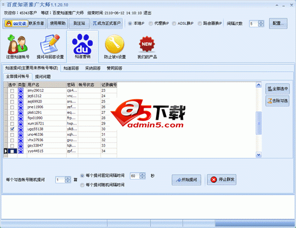
Task: Tick the checkbox for asj69920
Action: [x=12, y=102]
